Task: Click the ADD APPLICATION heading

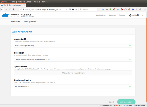Action: (x=22, y=32)
